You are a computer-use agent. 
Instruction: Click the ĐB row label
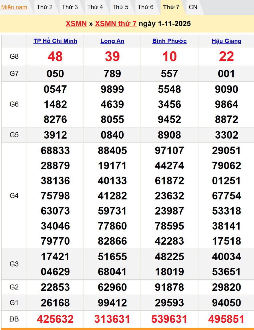coord(14,319)
